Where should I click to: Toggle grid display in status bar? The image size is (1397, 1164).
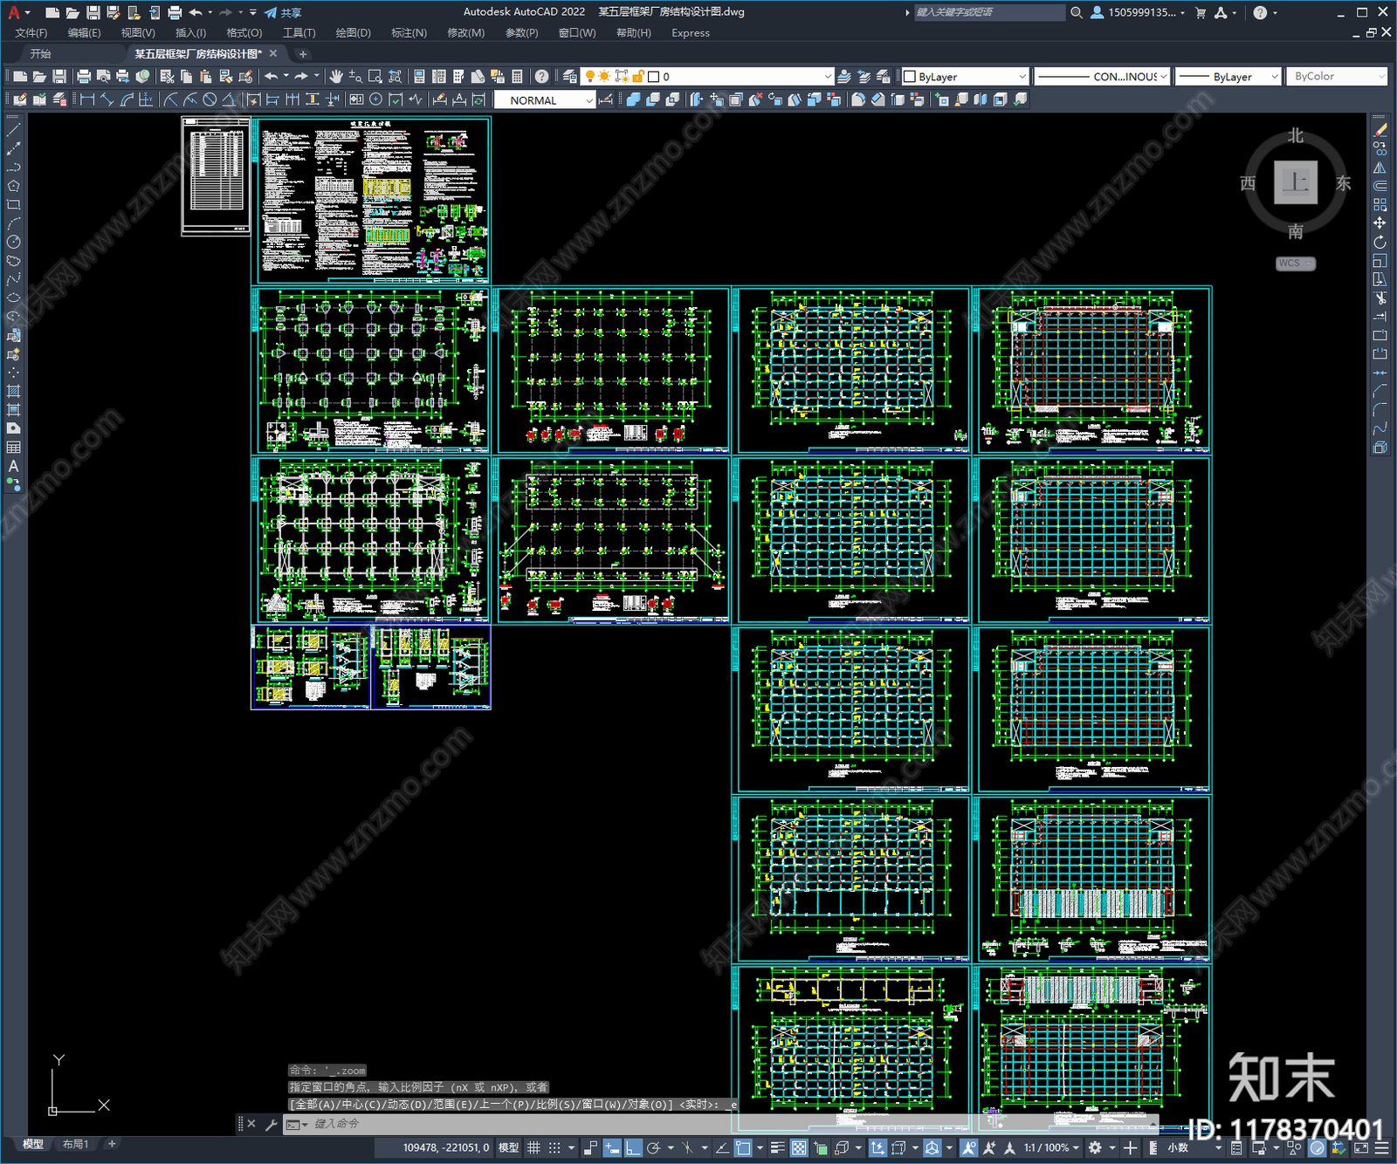click(533, 1147)
